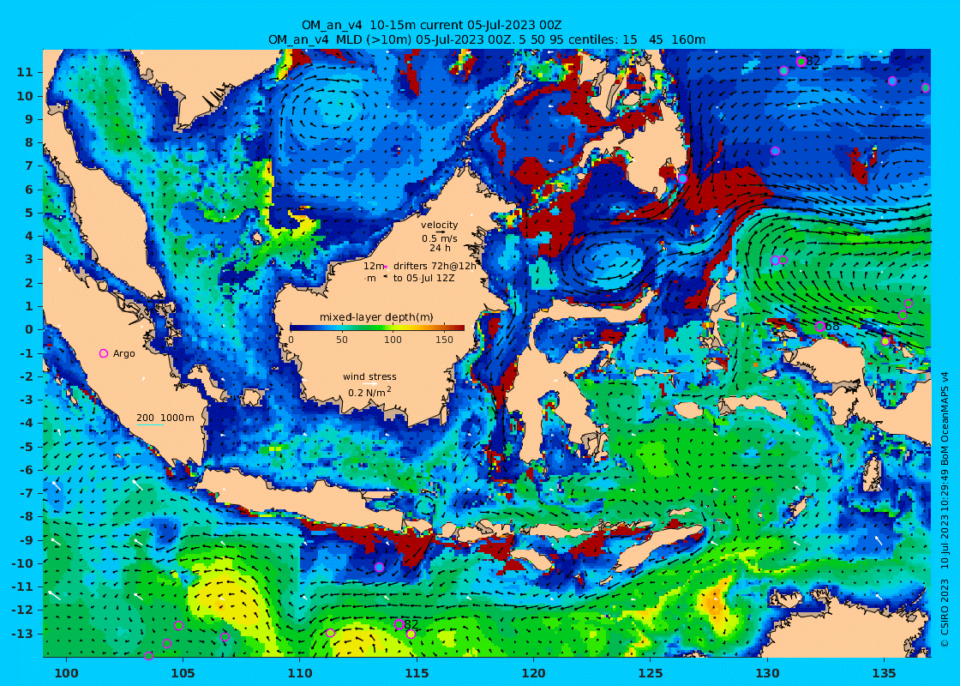Click the 'Argo' legend label text

pos(123,353)
